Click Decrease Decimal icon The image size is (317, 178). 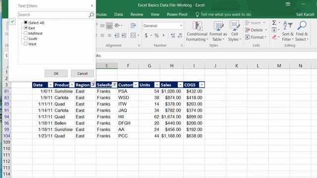[180, 36]
